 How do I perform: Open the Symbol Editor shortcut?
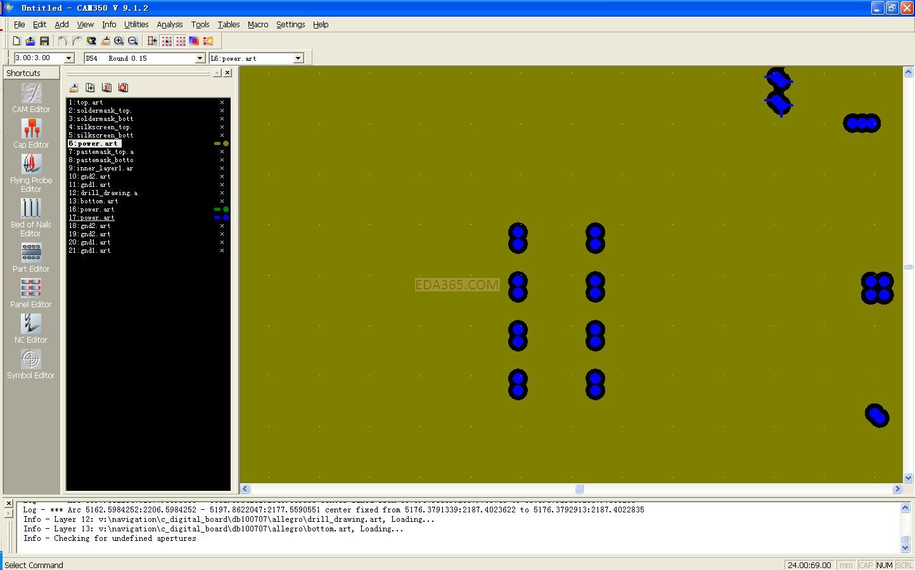31,364
